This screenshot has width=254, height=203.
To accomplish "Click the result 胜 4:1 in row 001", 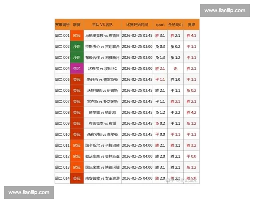I will (x=191, y=36).
